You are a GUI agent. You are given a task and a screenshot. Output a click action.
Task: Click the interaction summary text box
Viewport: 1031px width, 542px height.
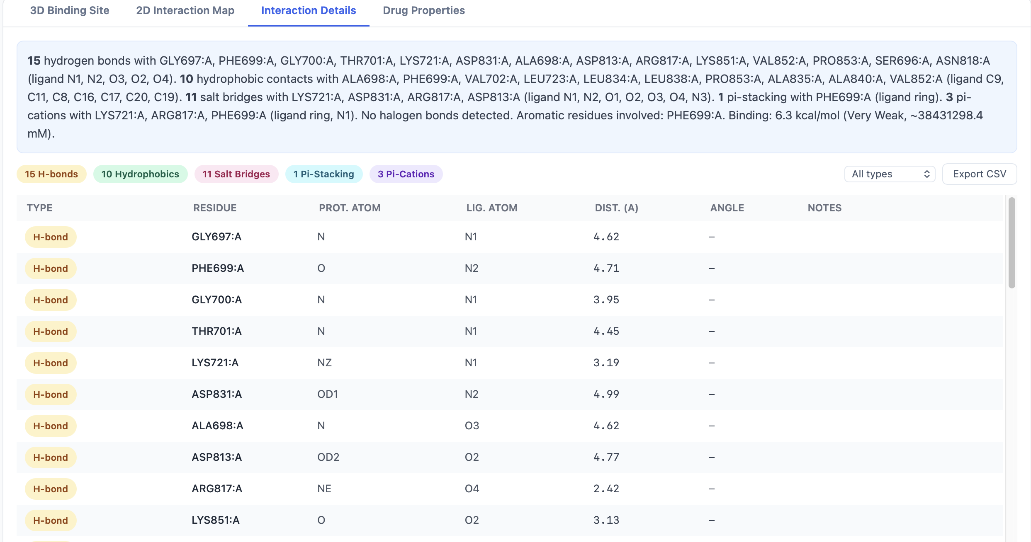(517, 97)
